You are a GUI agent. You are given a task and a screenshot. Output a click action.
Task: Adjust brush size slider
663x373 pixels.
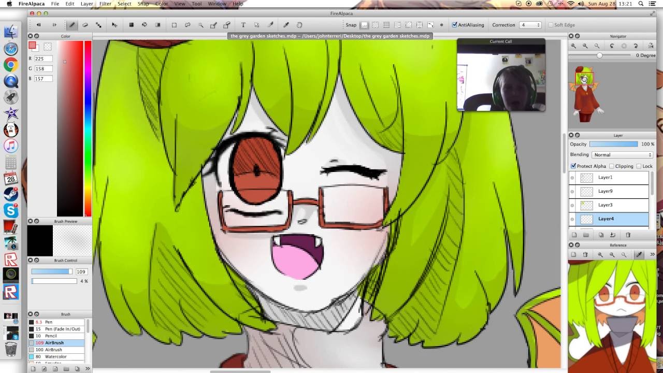coord(52,271)
